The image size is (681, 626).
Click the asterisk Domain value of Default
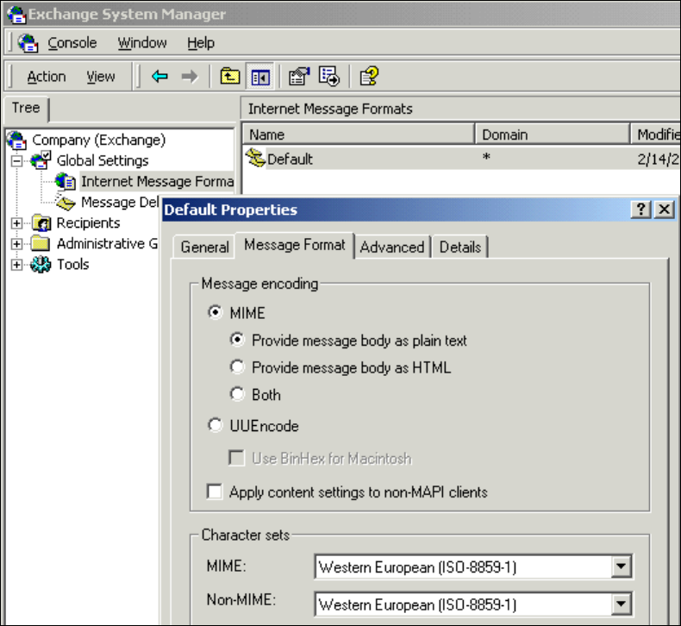pos(486,157)
